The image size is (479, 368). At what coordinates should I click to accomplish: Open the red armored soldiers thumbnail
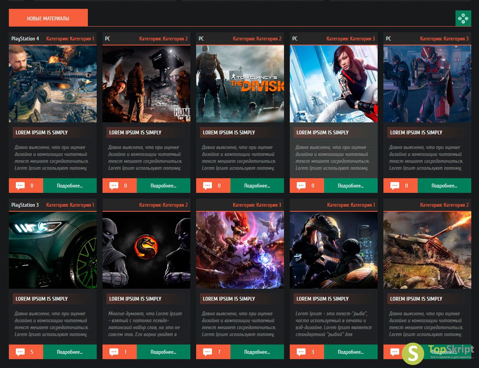coord(427,84)
